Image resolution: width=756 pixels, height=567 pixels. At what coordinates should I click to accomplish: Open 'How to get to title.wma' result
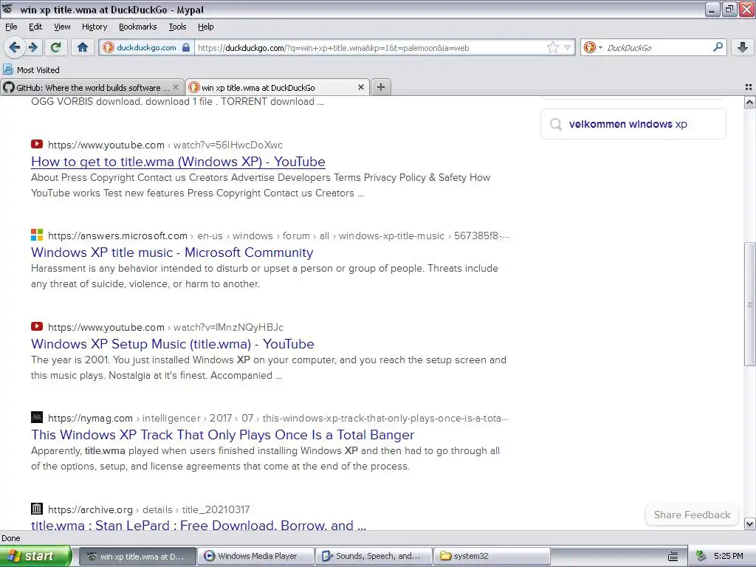pos(178,162)
